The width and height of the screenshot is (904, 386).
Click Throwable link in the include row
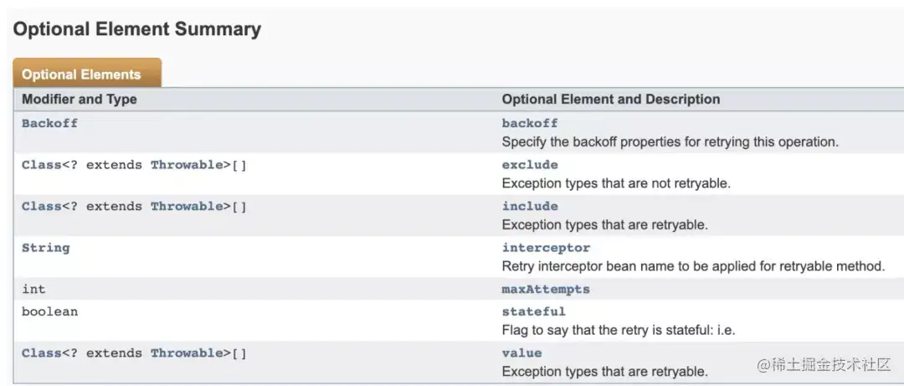pos(186,206)
